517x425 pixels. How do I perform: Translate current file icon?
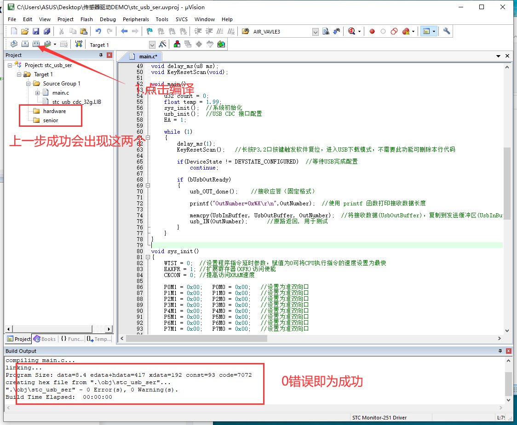14,44
